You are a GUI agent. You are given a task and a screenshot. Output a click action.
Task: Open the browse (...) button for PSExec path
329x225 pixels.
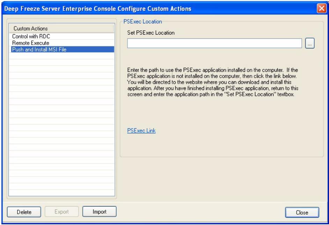(310, 43)
